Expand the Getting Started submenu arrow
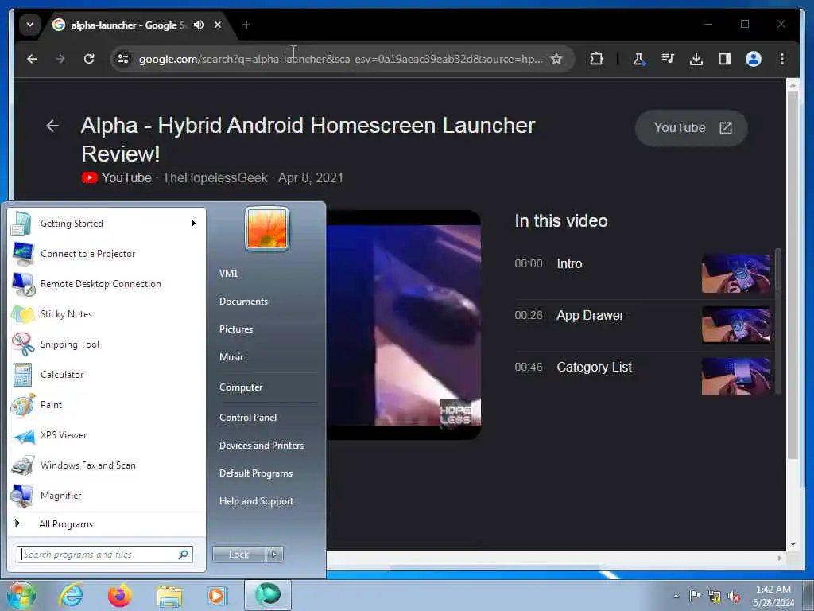This screenshot has width=814, height=611. pyautogui.click(x=194, y=224)
